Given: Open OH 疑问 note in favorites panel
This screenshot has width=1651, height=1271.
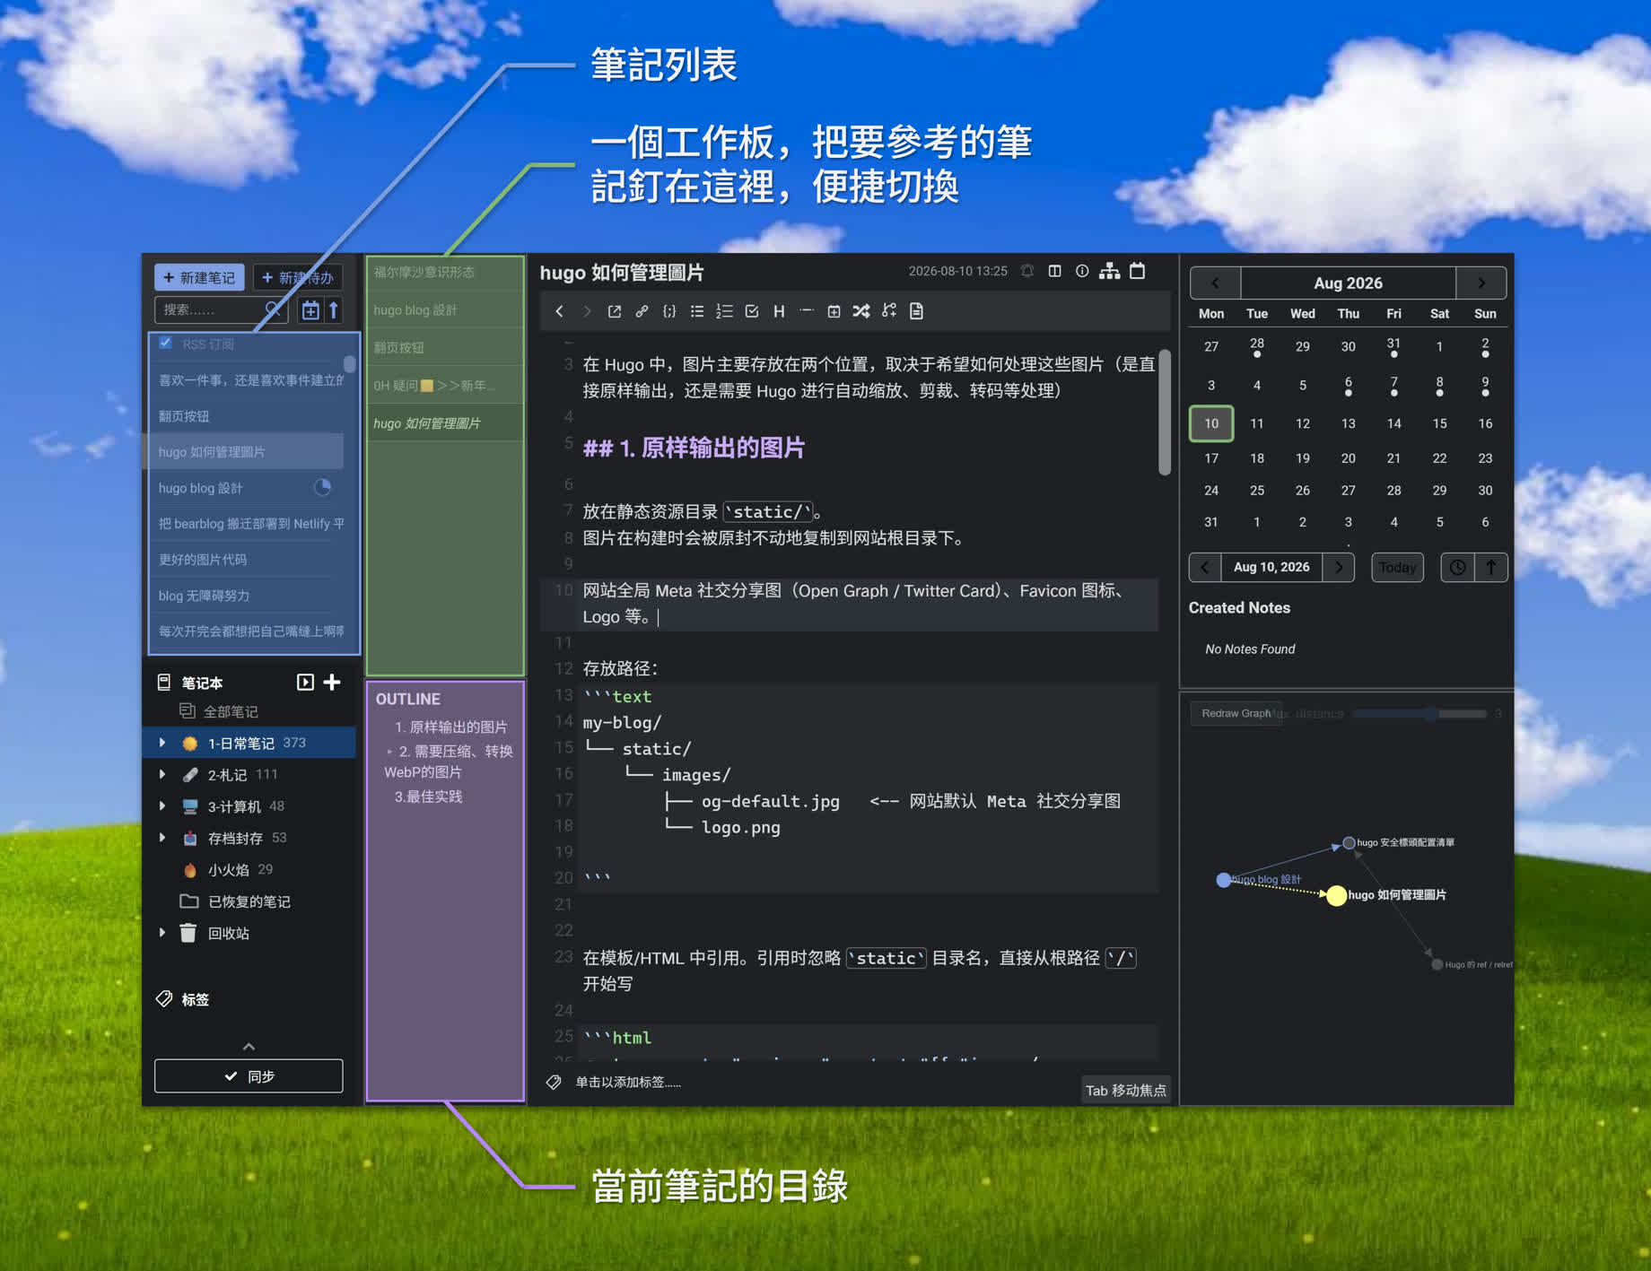Looking at the screenshot, I should [x=445, y=386].
